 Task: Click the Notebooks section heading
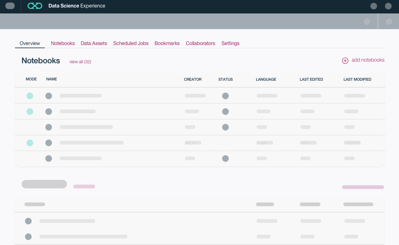[x=41, y=61]
